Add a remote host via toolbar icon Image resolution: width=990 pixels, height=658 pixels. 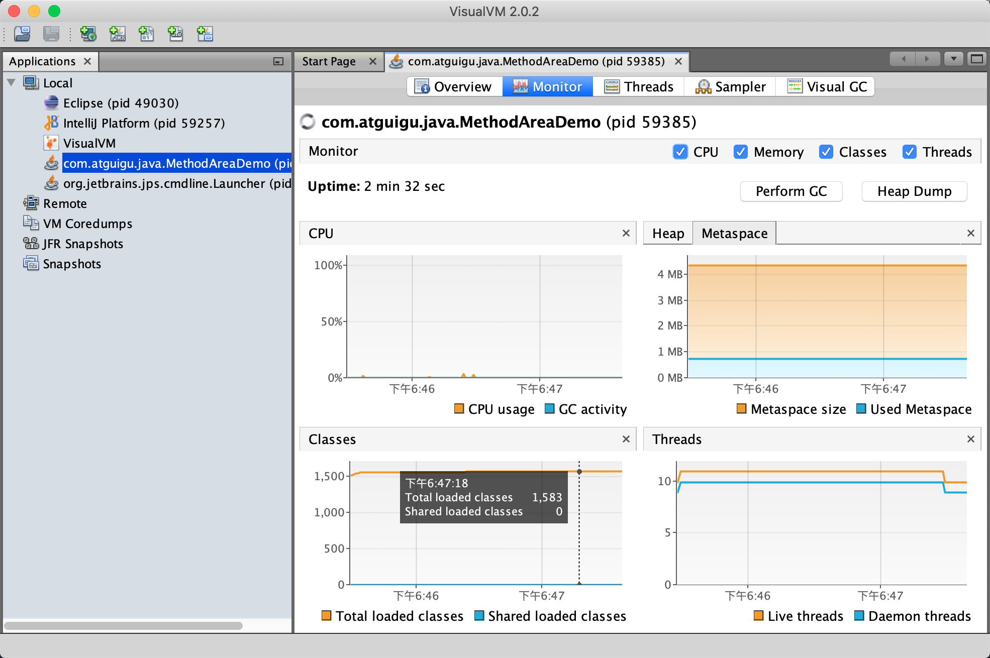point(88,34)
